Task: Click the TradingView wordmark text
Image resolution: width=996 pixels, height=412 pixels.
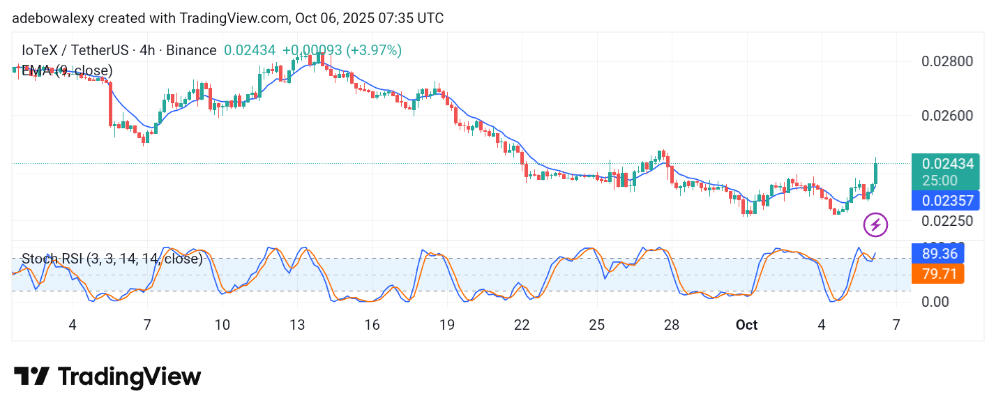Action: [129, 377]
